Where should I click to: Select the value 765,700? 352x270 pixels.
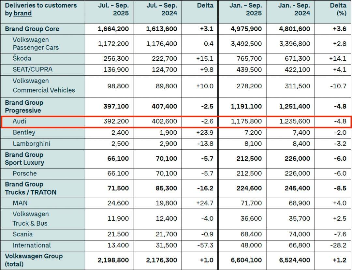tap(249, 59)
